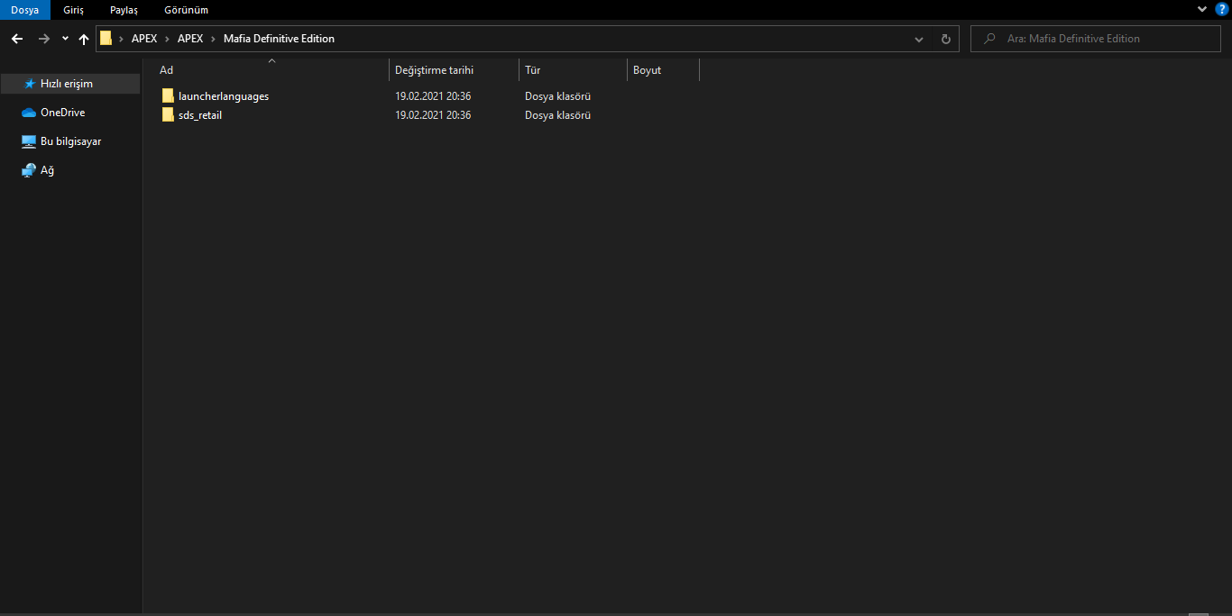Open the Help question mark icon
Image resolution: width=1232 pixels, height=616 pixels.
[1221, 9]
